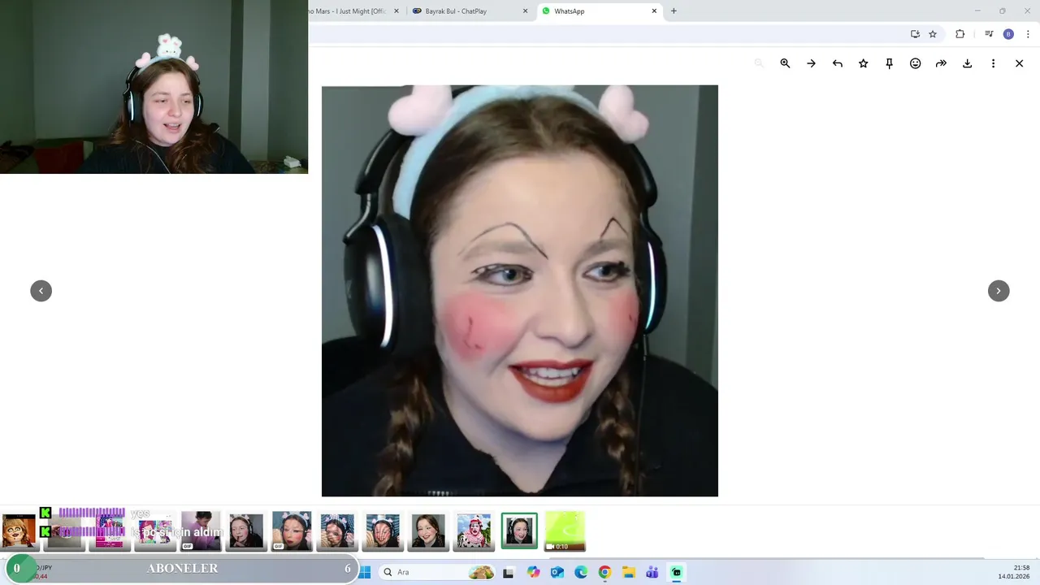Image resolution: width=1040 pixels, height=585 pixels.
Task: Open the purple-shirt GIF thumbnail
Action: click(201, 531)
